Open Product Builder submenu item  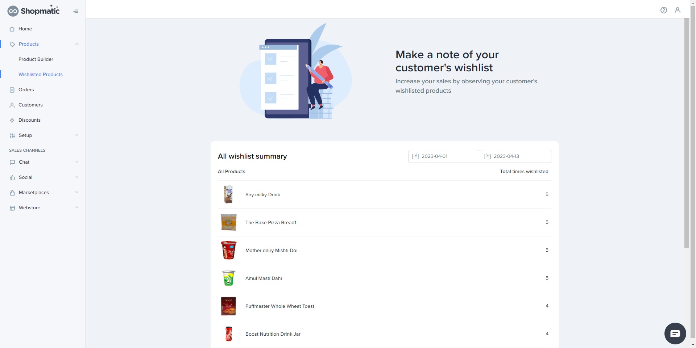[36, 59]
